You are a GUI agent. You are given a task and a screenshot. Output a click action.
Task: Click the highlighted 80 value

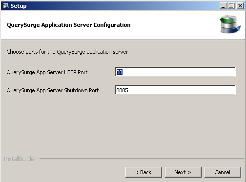(120, 72)
